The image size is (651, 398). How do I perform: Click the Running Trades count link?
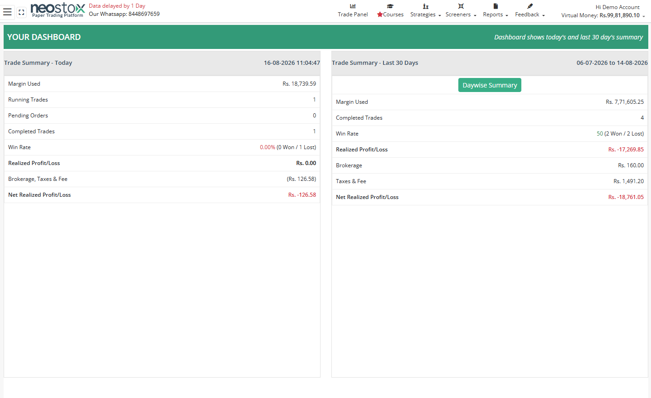(x=314, y=100)
